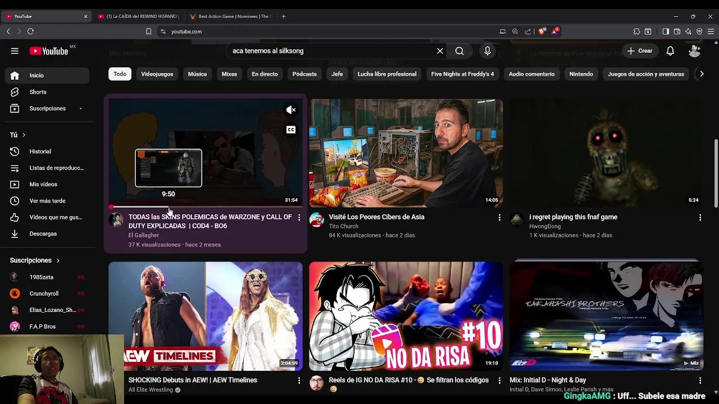Go to the YouTube home logo
The width and height of the screenshot is (719, 404).
(49, 51)
